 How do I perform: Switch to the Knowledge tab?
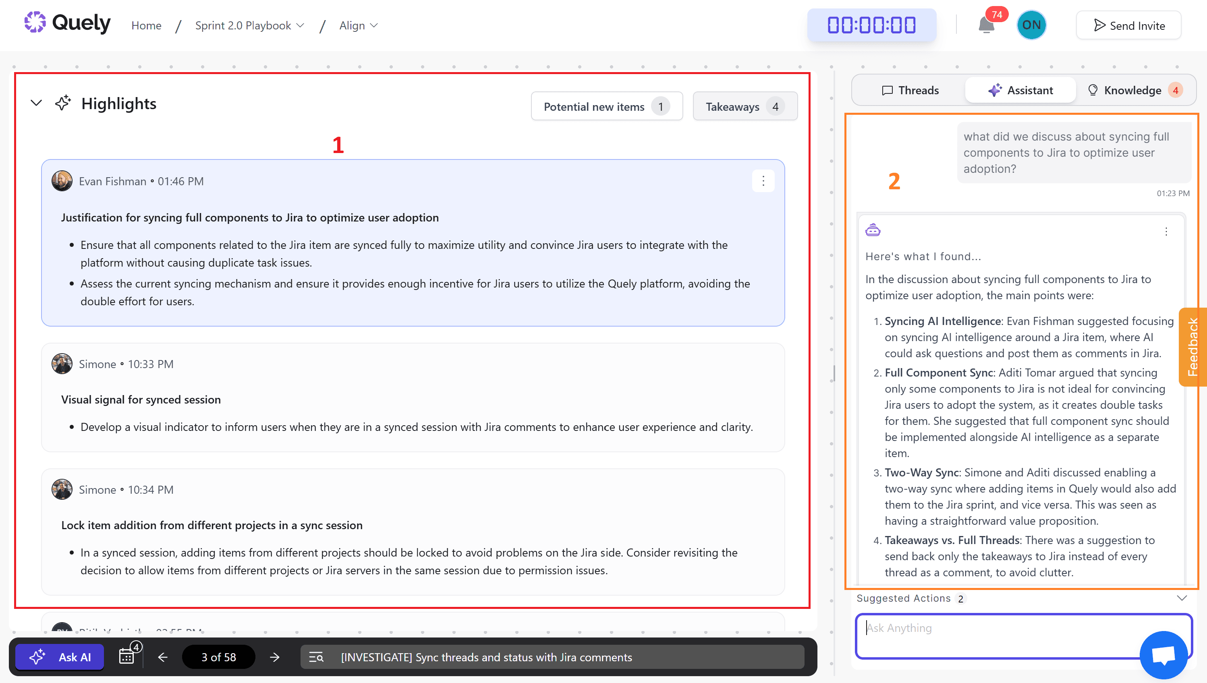[1135, 90]
